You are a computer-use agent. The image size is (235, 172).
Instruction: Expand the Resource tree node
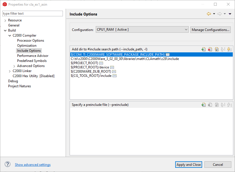point(5,21)
